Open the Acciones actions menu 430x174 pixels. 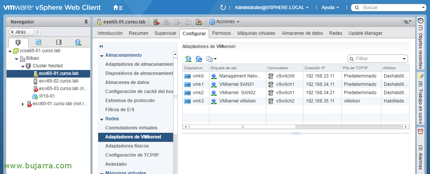(224, 22)
